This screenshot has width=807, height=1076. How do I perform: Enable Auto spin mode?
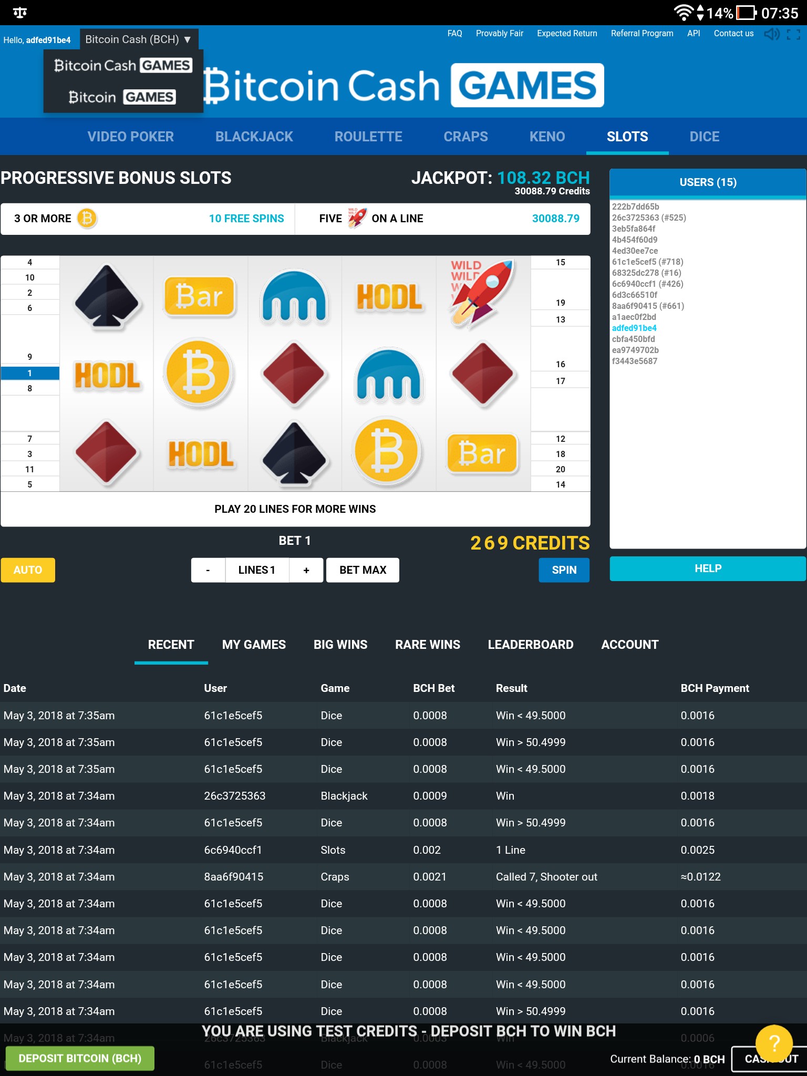pyautogui.click(x=28, y=570)
